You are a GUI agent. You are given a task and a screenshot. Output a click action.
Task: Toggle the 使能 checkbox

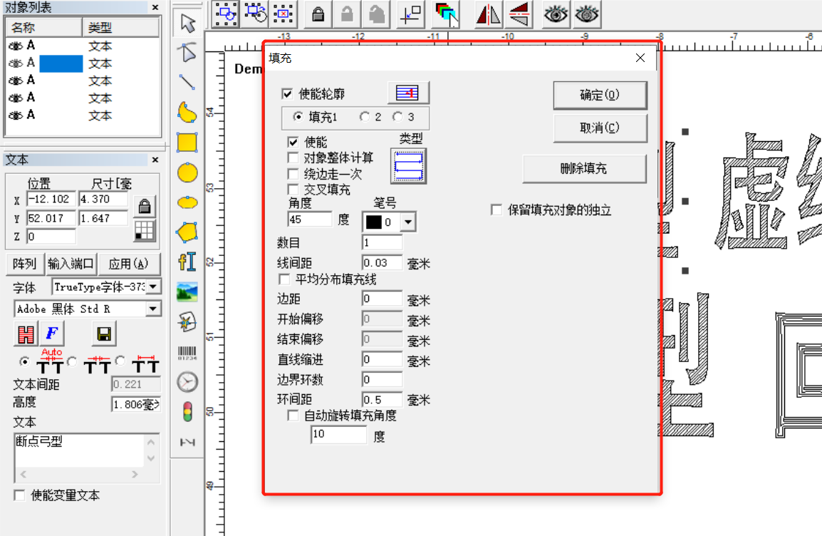[293, 142]
